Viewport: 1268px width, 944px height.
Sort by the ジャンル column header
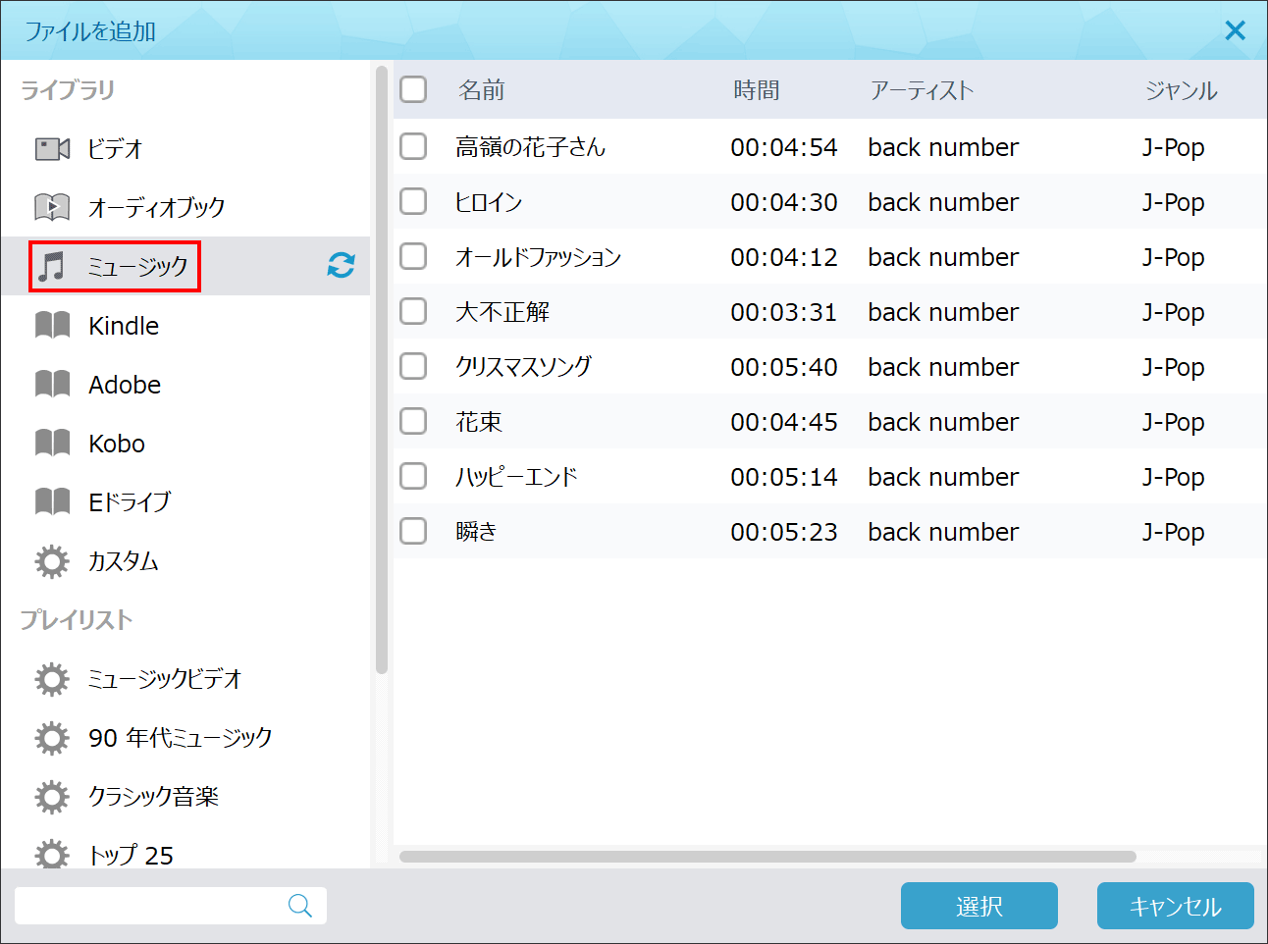(1181, 90)
